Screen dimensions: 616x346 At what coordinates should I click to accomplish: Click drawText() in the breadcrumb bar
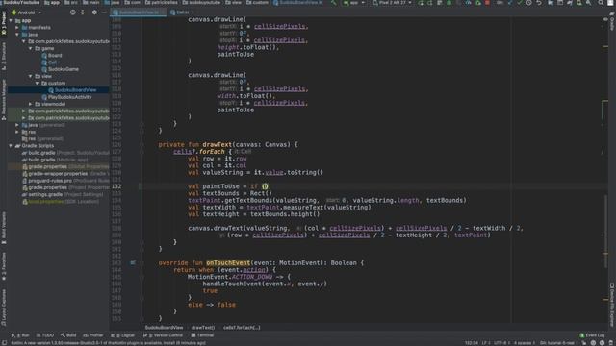[x=203, y=328]
